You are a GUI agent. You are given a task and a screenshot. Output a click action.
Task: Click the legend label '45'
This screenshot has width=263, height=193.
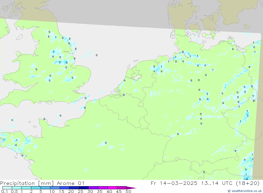point(119,191)
